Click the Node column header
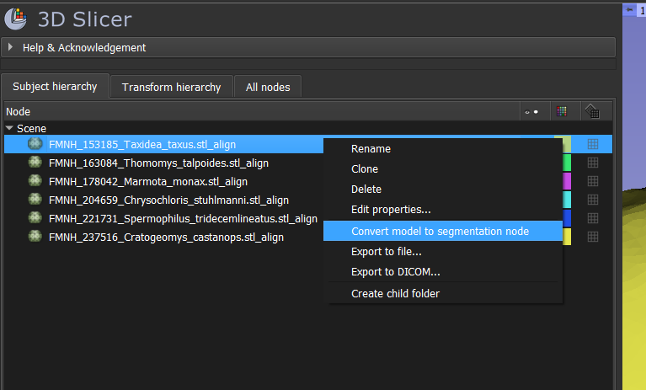 pos(262,111)
